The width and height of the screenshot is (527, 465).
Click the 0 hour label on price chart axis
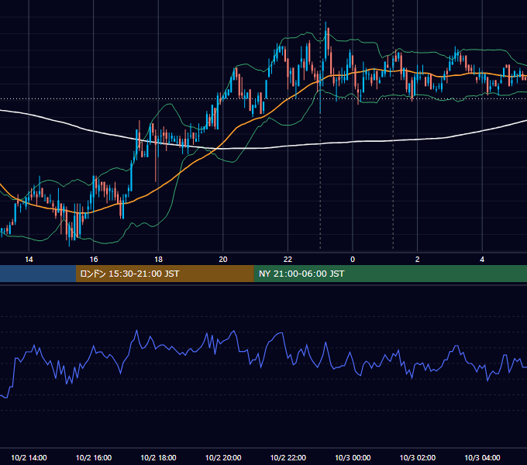[x=353, y=260]
